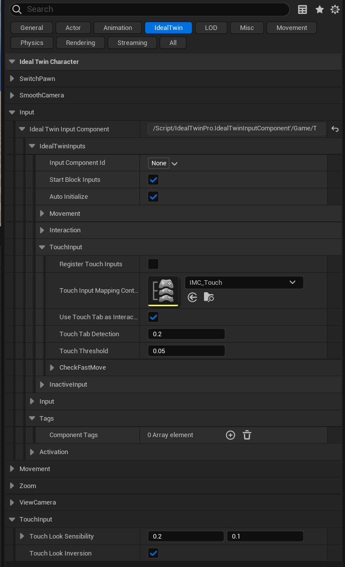Use selected asset arrow for Touch Mapping

(x=192, y=297)
